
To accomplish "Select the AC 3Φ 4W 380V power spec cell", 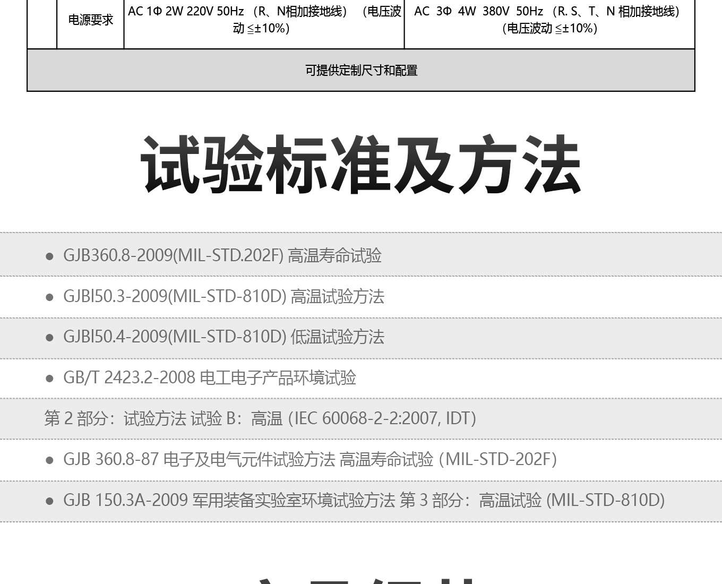I will click(549, 20).
